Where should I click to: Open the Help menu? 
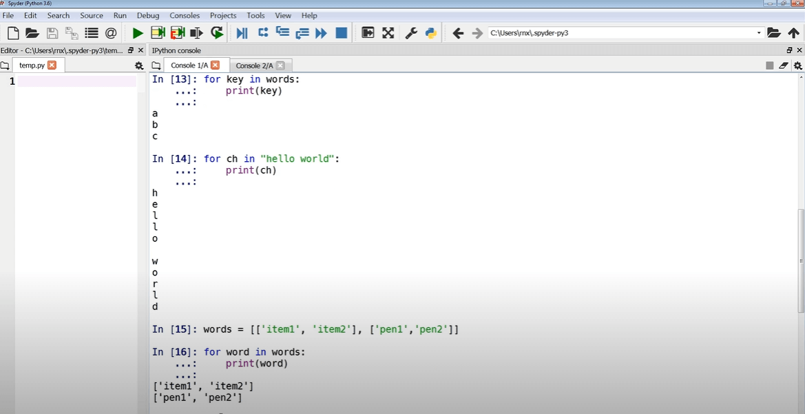click(x=309, y=15)
